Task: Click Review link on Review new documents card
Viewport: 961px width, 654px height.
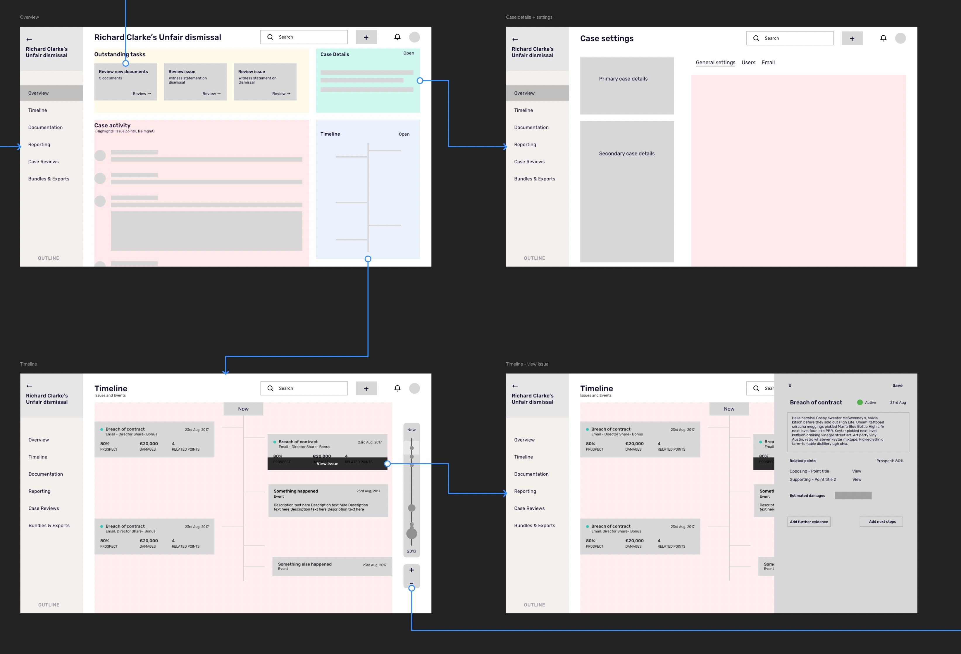Action: pyautogui.click(x=142, y=94)
